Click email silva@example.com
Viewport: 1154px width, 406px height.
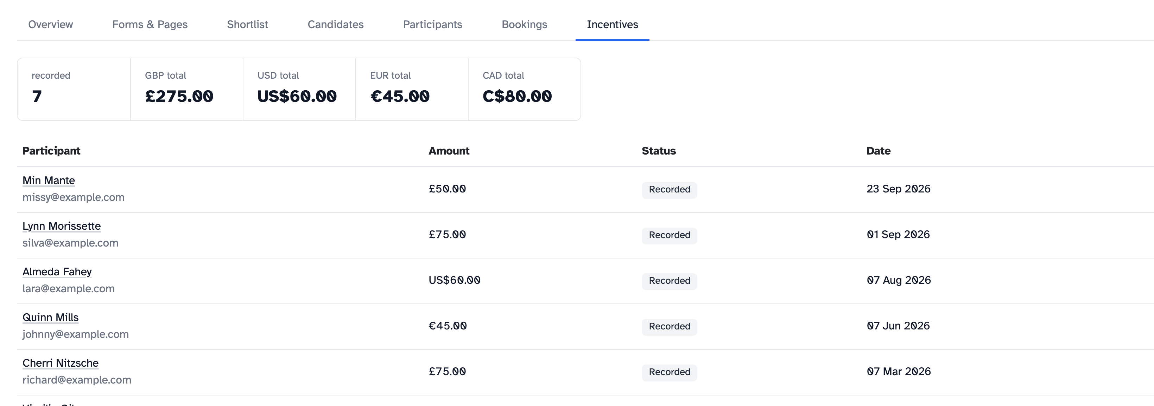(70, 243)
